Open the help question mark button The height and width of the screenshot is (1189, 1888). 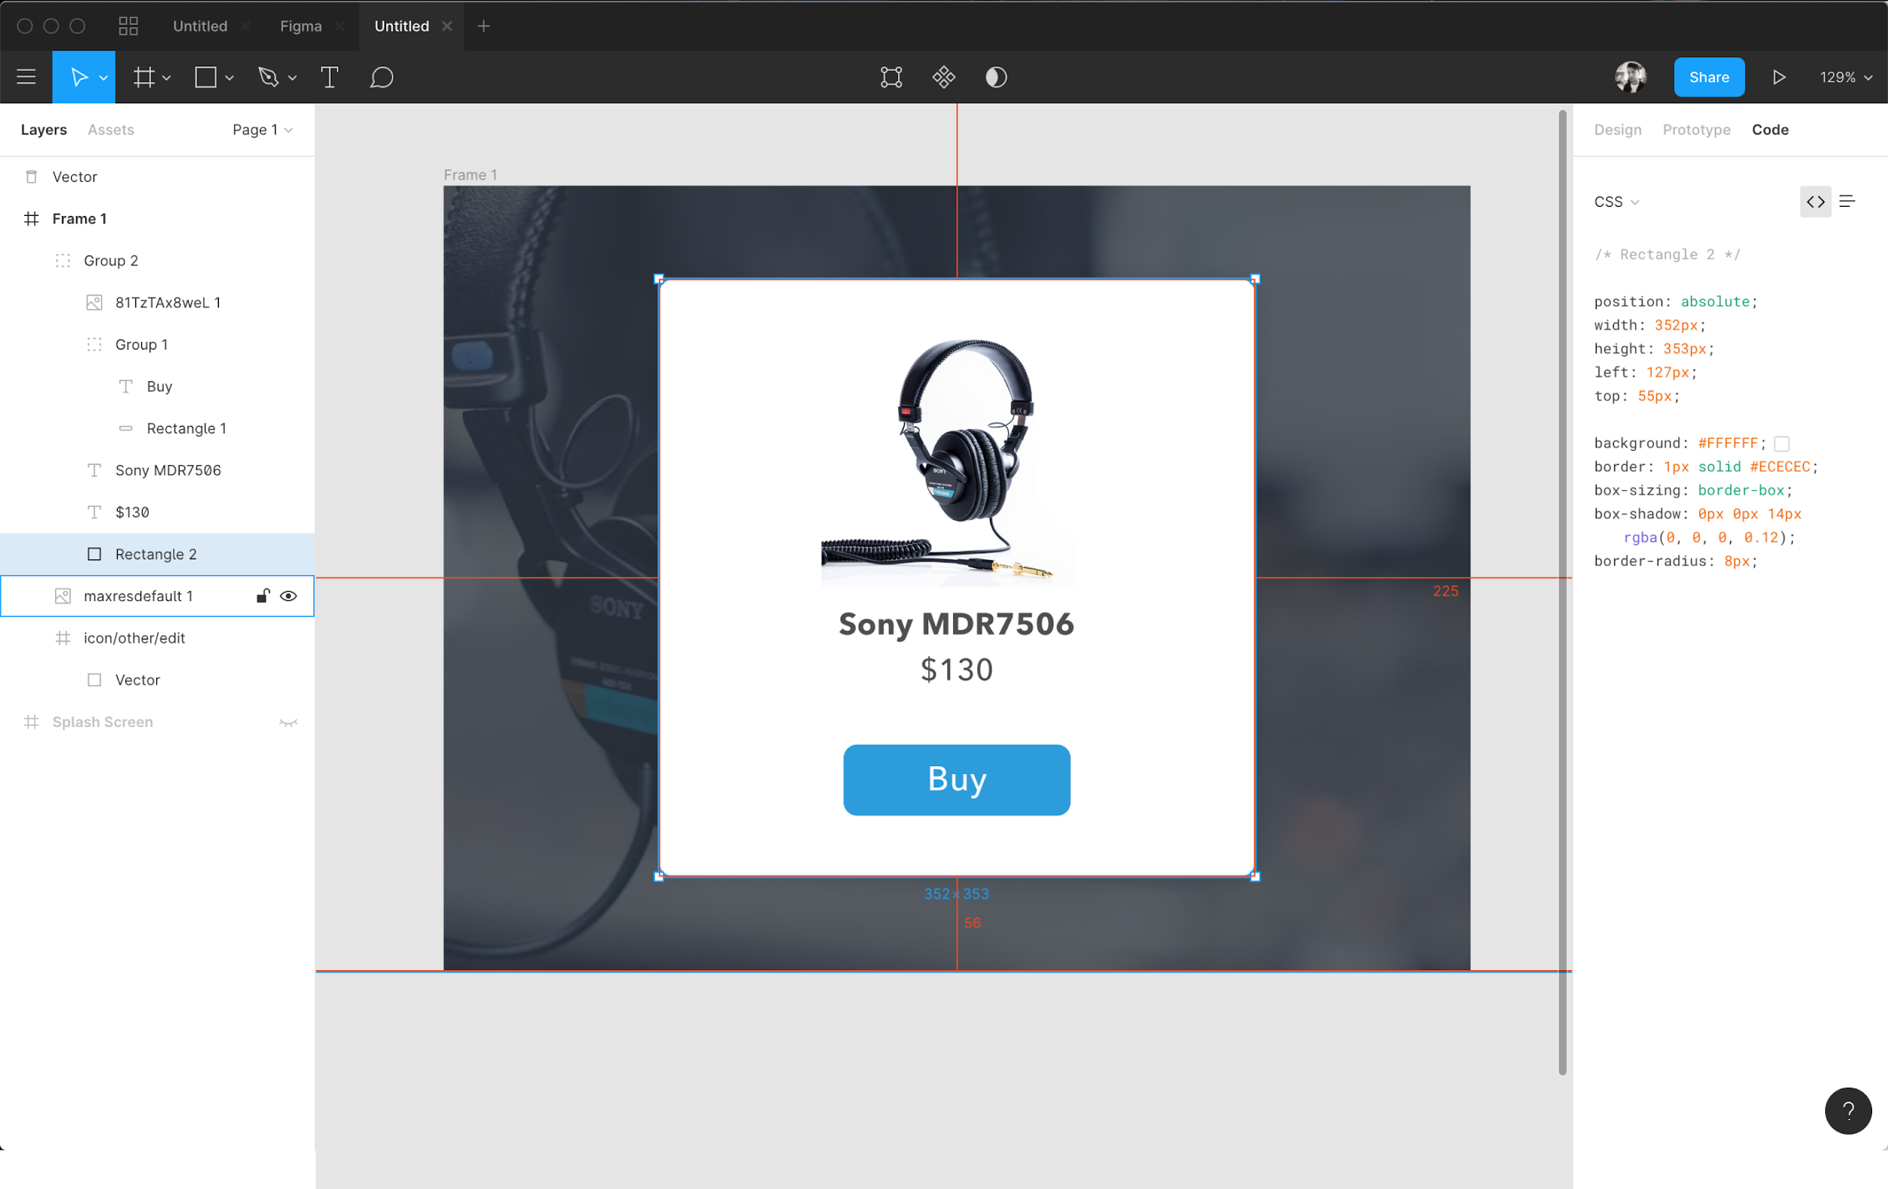pyautogui.click(x=1848, y=1110)
